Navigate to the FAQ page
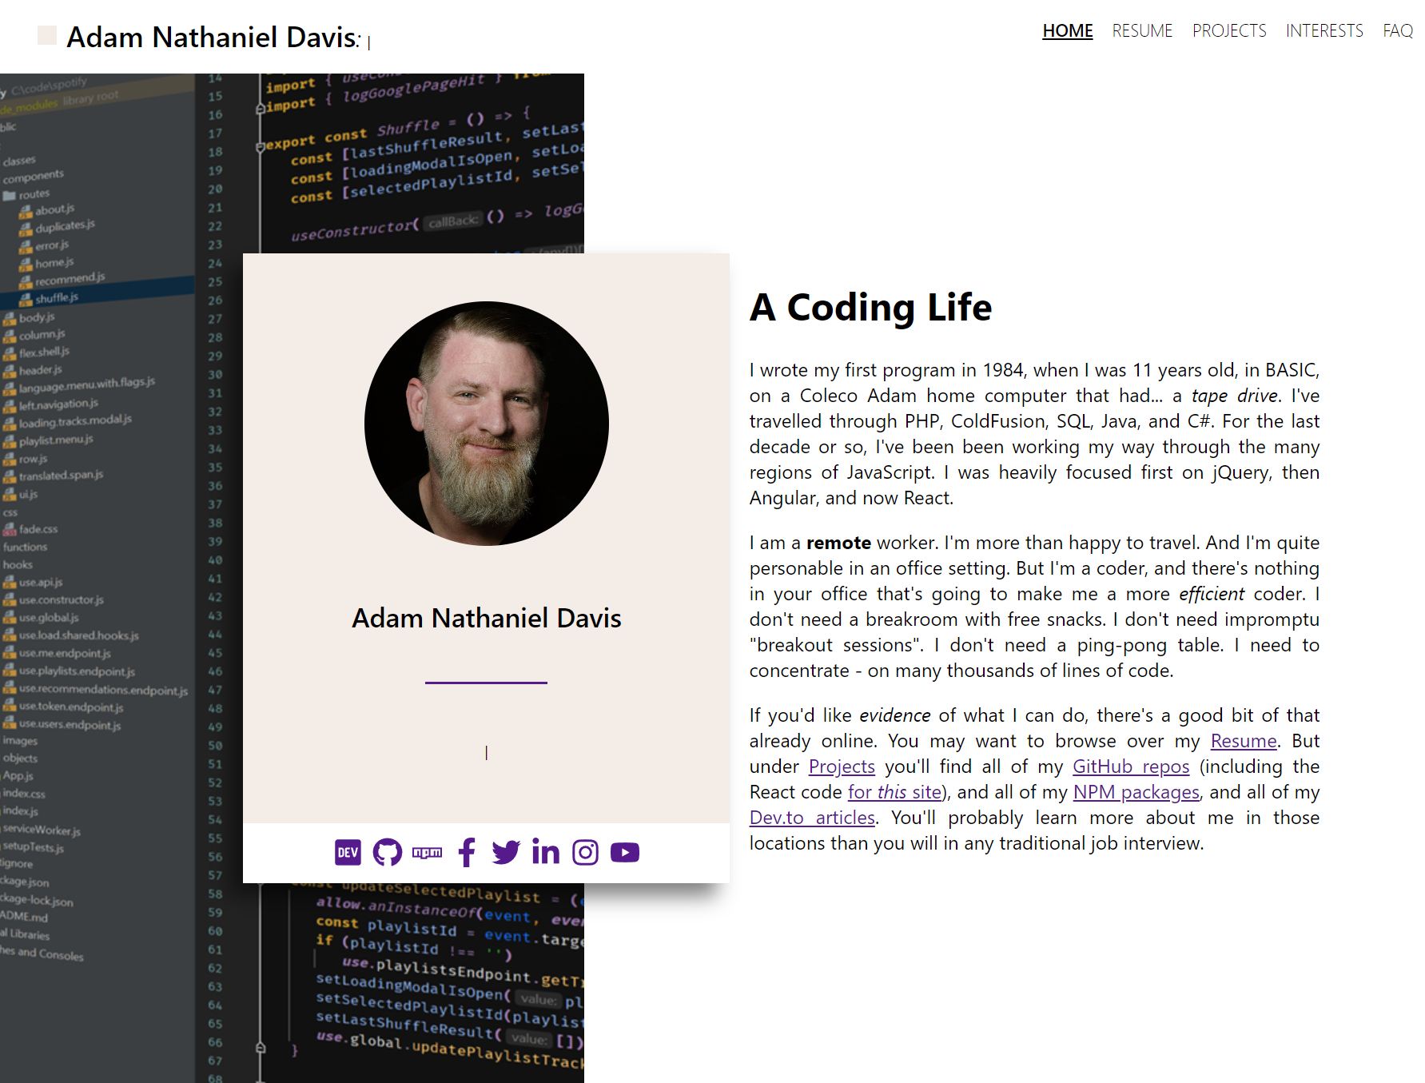Screen dimensions: 1425x1083 pos(1398,31)
